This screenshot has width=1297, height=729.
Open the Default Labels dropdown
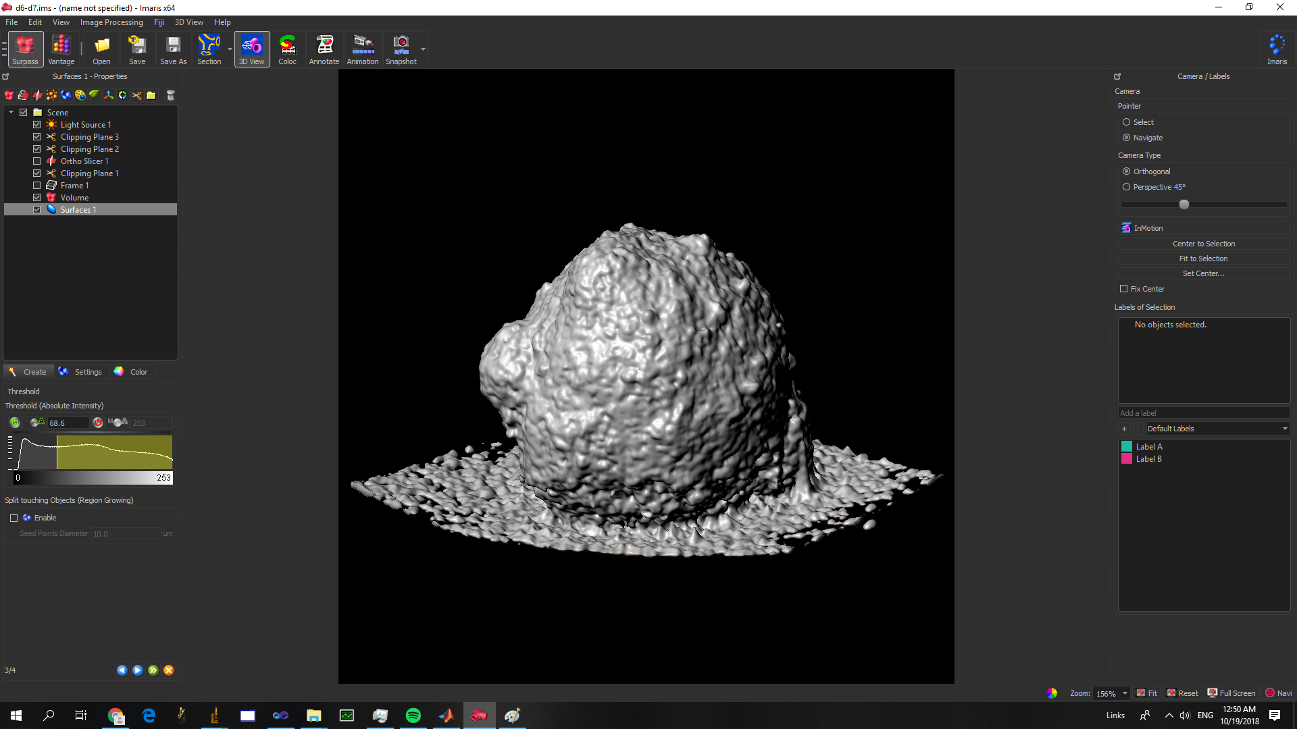pyautogui.click(x=1217, y=429)
